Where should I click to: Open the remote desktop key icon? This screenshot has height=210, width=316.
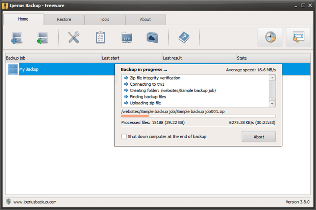tap(298, 37)
